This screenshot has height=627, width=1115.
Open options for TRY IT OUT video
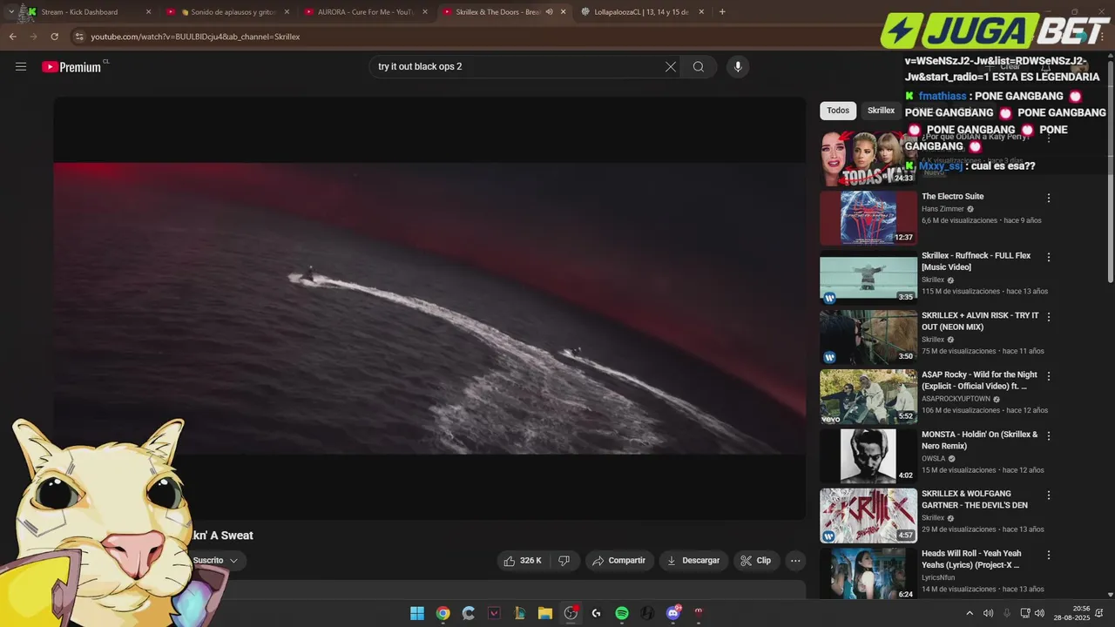(1049, 317)
